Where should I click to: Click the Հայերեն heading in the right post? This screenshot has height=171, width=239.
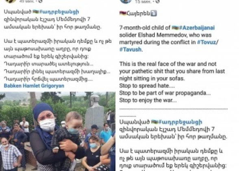tap(138, 13)
